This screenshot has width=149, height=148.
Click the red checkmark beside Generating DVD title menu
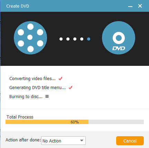click(x=71, y=88)
